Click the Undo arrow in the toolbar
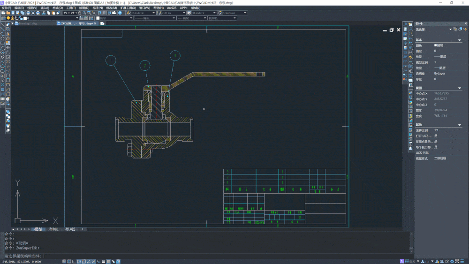469x264 pixels. click(65, 13)
